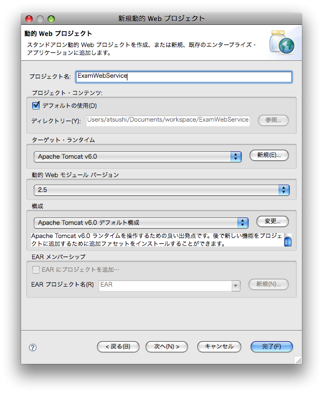This screenshot has height=393, width=323.
Task: Click the ディレクトリー path field
Action: [167, 120]
